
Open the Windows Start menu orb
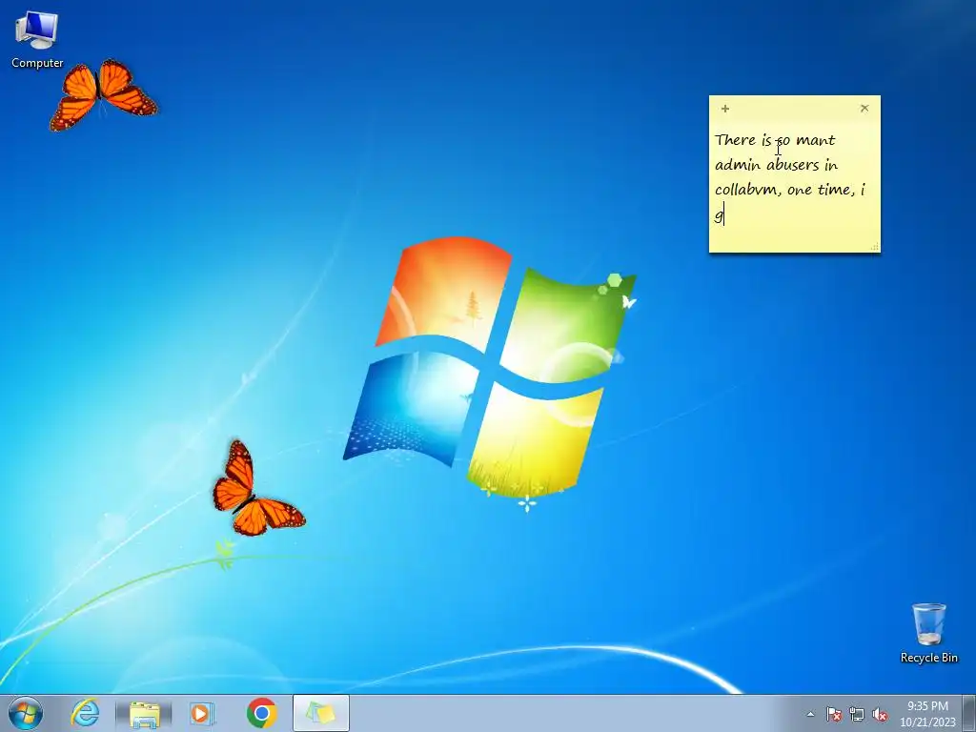(26, 713)
